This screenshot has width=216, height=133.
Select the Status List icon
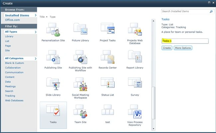click(x=108, y=82)
